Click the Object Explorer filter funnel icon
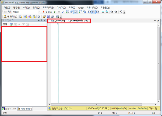This screenshot has height=116, width=162. coord(23,24)
